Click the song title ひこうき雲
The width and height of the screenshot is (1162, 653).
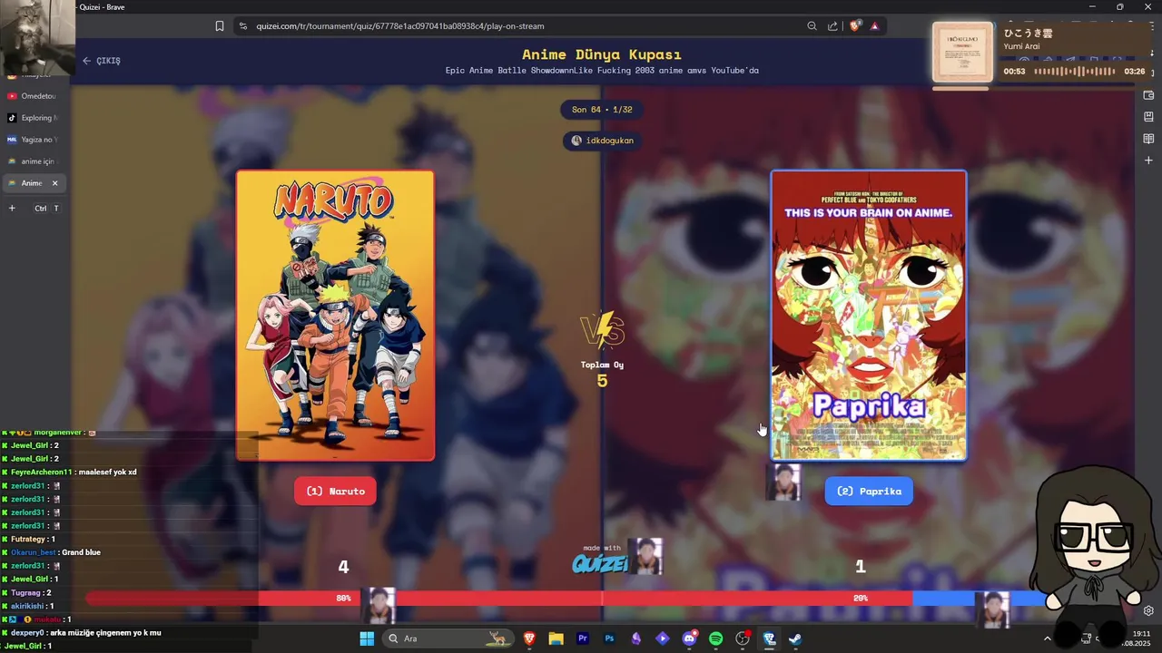1029,34
